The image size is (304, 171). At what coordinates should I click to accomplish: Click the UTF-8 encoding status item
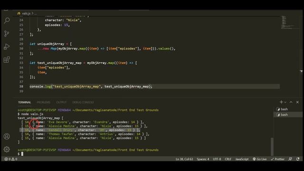[x=217, y=159]
